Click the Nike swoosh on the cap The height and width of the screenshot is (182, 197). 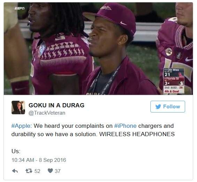123,23
